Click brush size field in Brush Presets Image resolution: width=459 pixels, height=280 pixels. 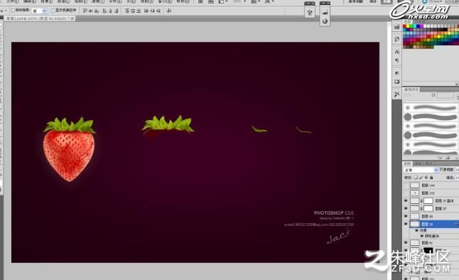(445, 95)
